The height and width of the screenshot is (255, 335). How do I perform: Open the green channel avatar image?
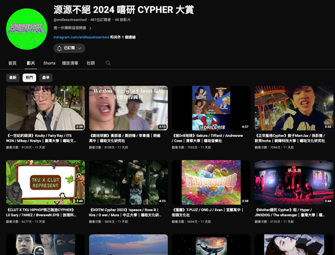click(27, 29)
